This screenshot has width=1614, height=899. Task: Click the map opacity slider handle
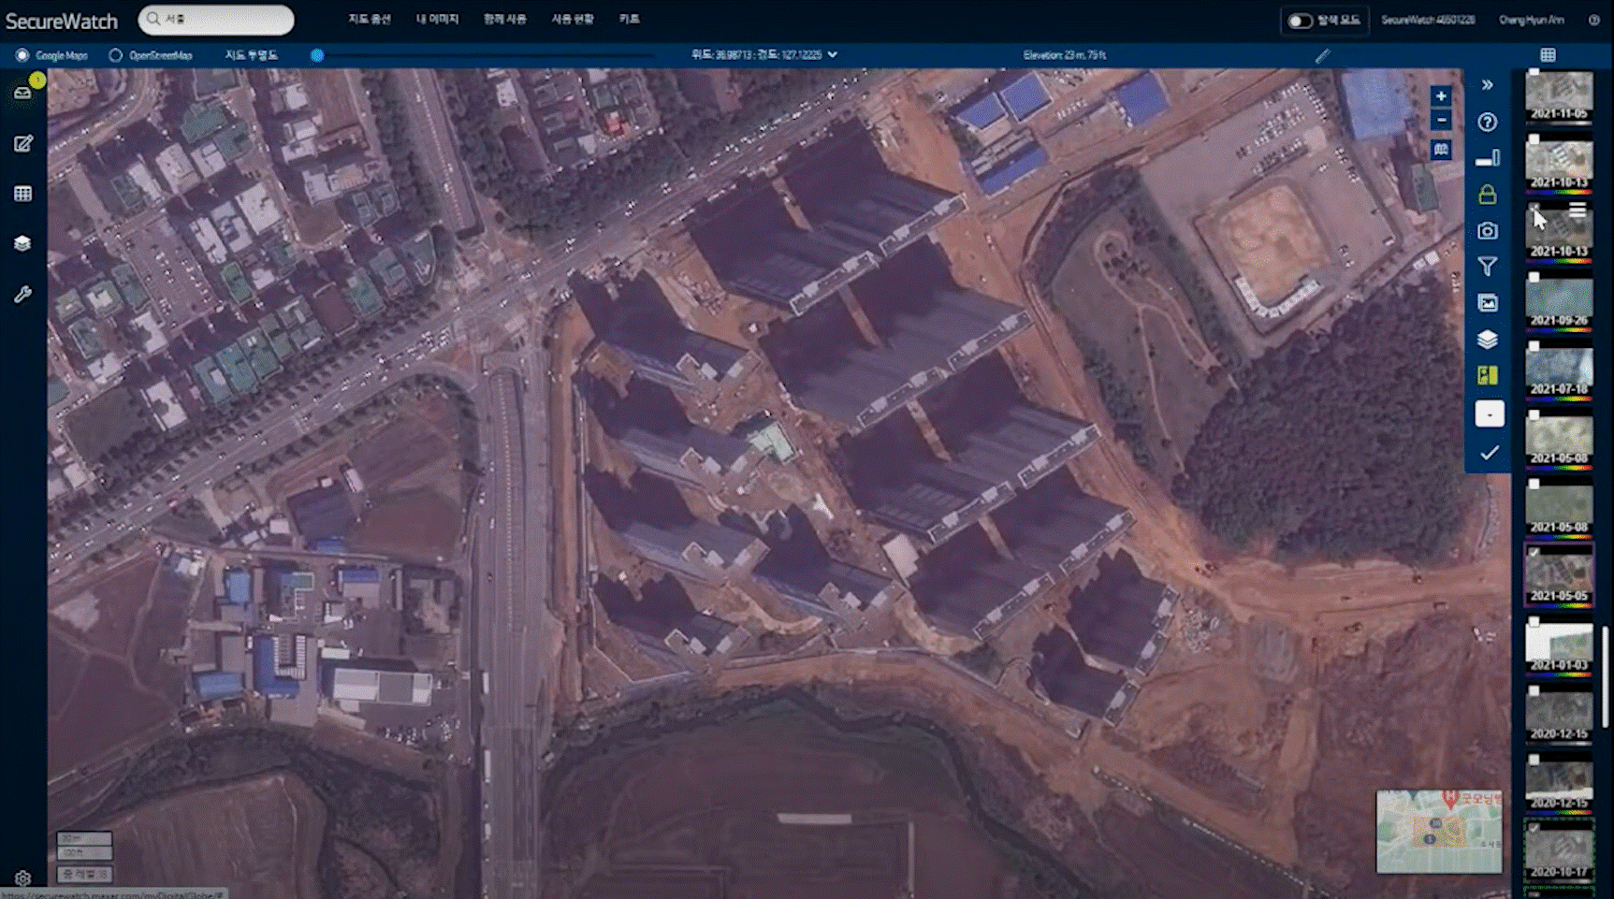tap(317, 55)
